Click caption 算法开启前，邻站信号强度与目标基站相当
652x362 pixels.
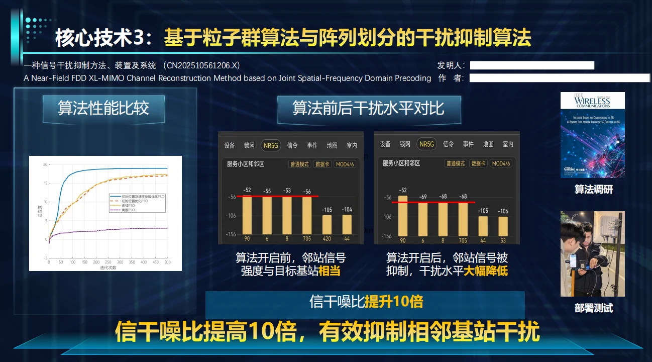click(291, 264)
